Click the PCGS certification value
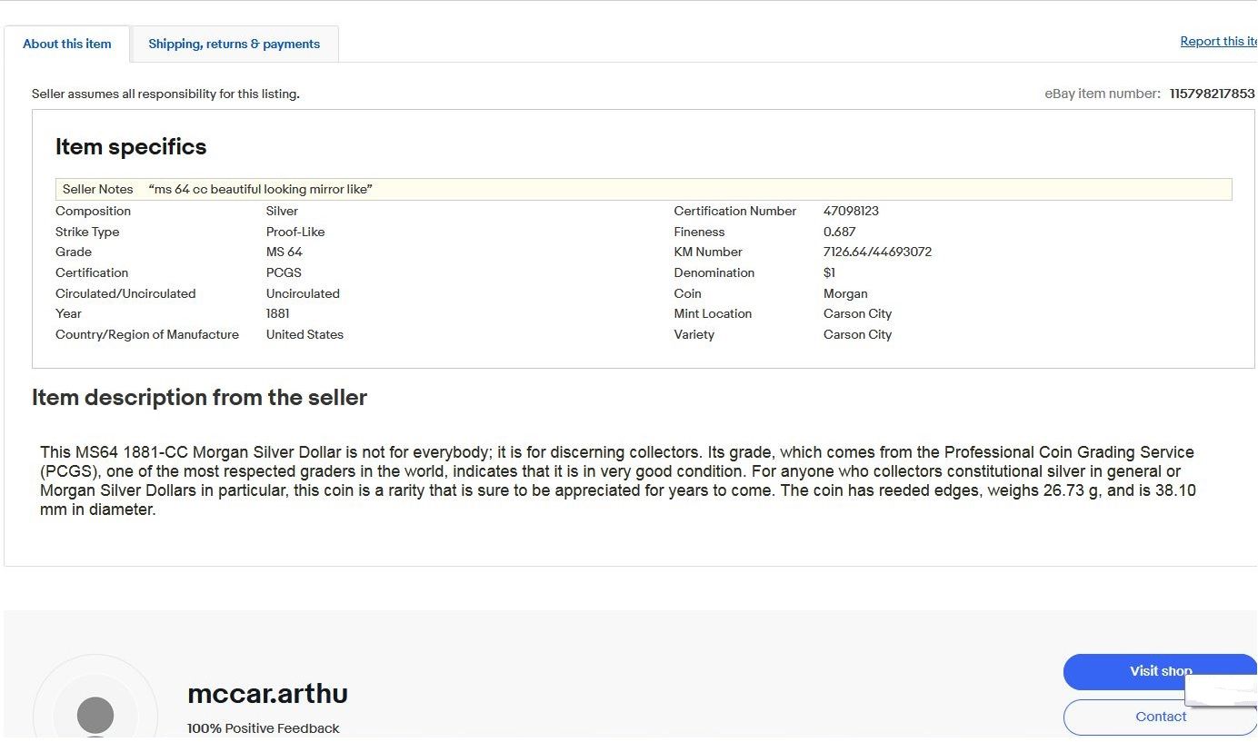The image size is (1258, 752). click(284, 272)
